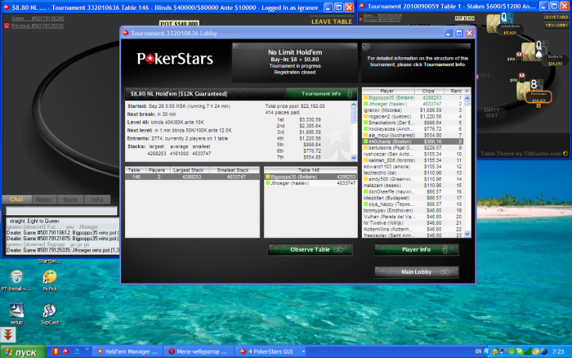Viewport: 572px width, 358px height.
Task: Select rushcezar (San Anto...) row
Action: tap(413, 154)
